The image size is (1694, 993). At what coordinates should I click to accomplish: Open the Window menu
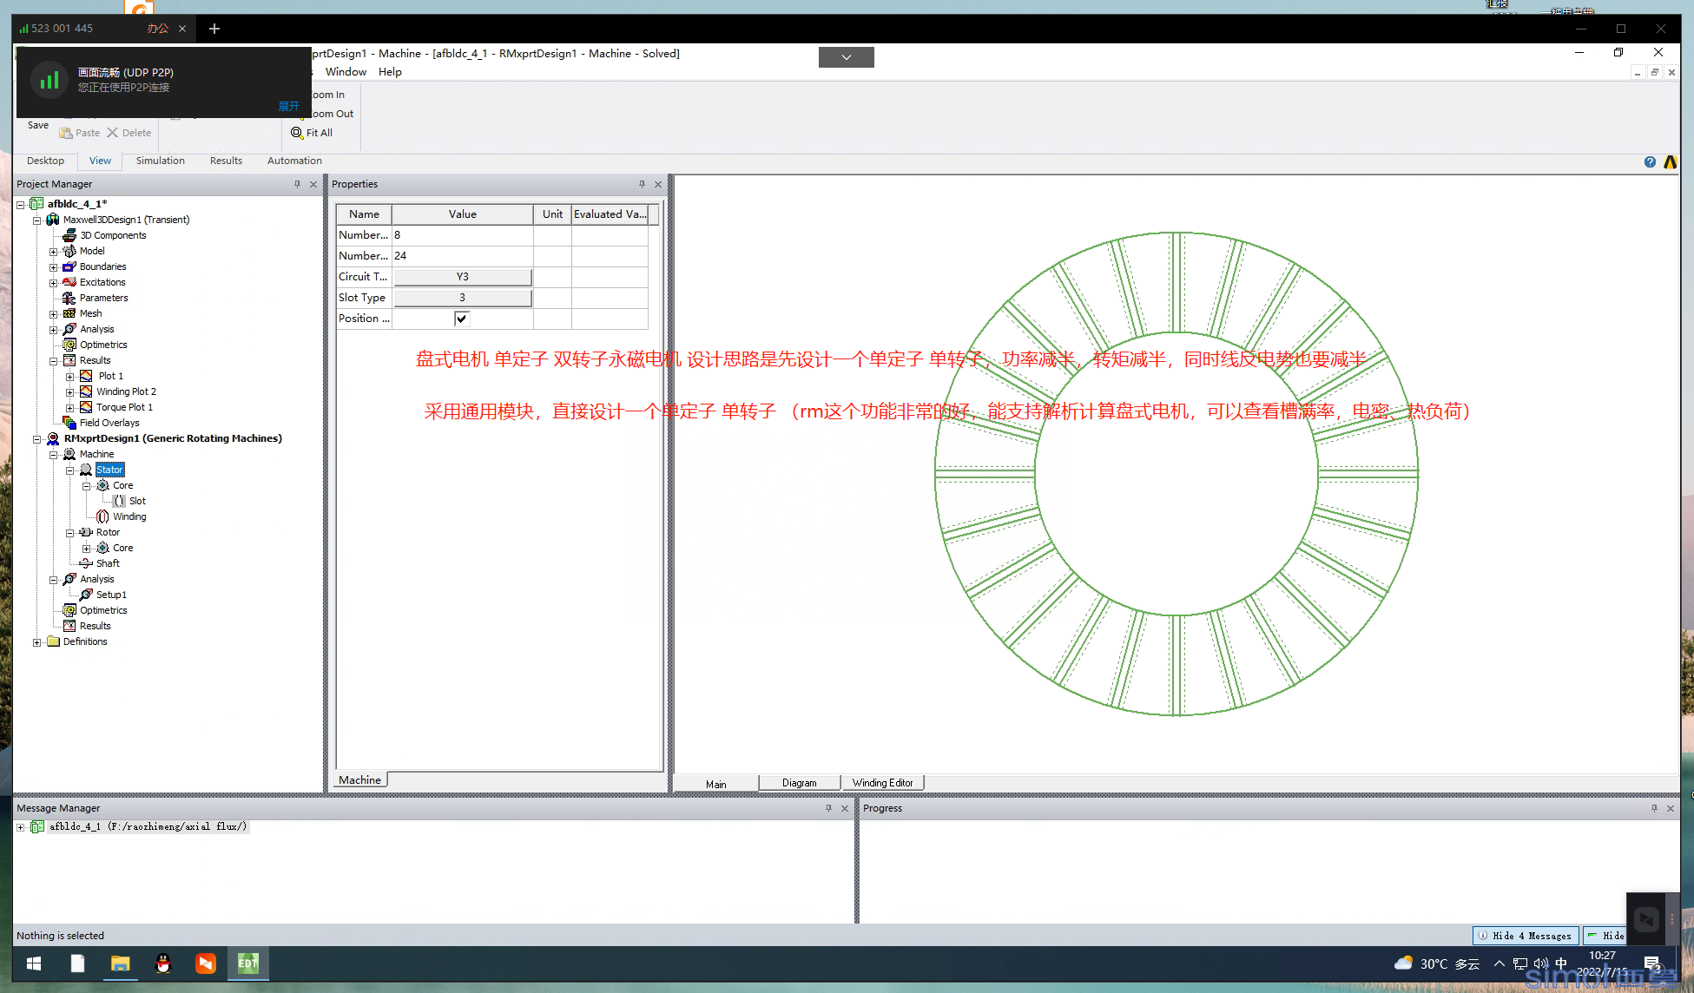346,72
